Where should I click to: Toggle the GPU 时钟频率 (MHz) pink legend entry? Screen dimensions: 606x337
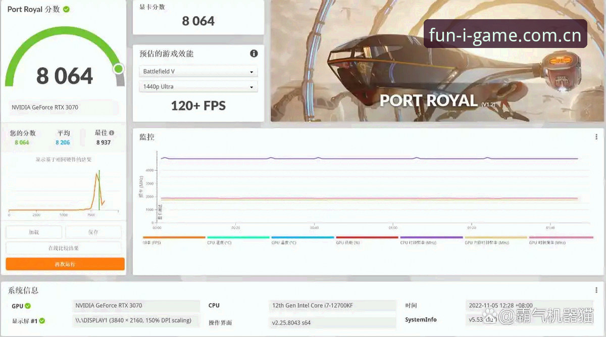click(561, 240)
